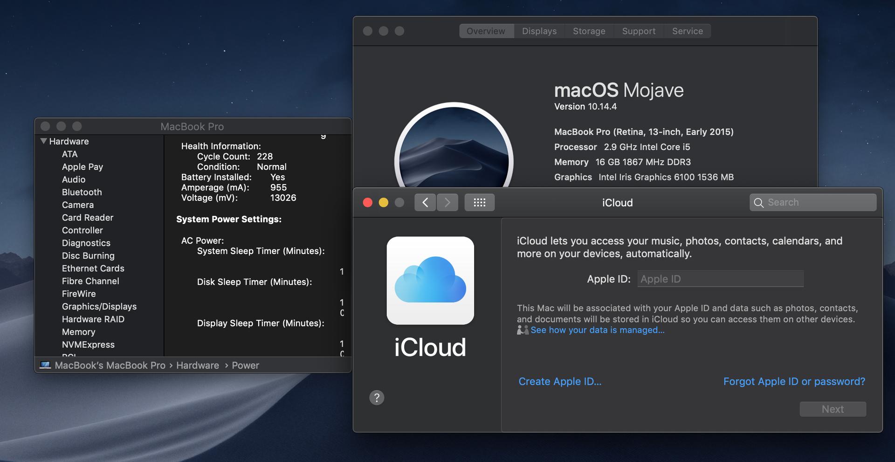Click the Cycle Count value 228

point(265,157)
